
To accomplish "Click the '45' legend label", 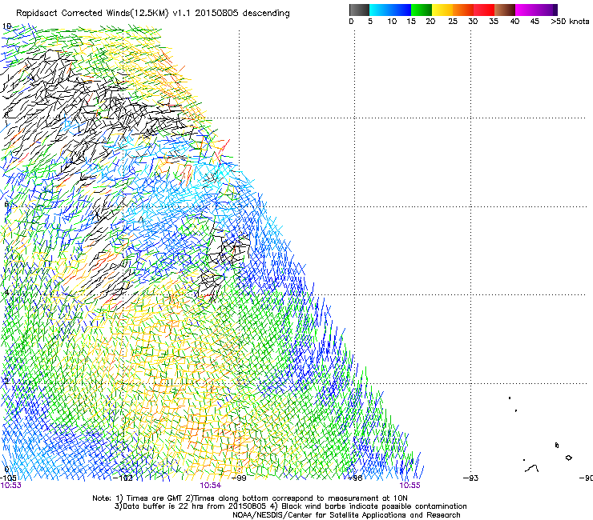I will click(535, 22).
